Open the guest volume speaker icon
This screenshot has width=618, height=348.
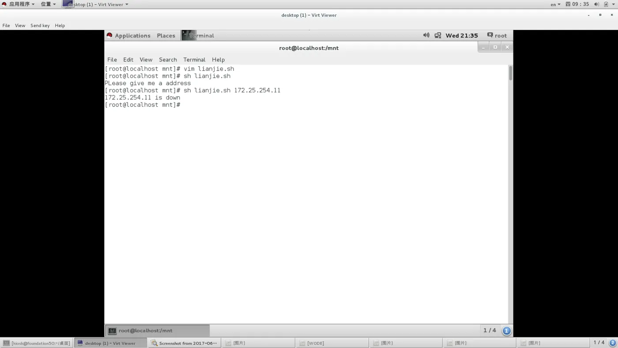coord(426,35)
